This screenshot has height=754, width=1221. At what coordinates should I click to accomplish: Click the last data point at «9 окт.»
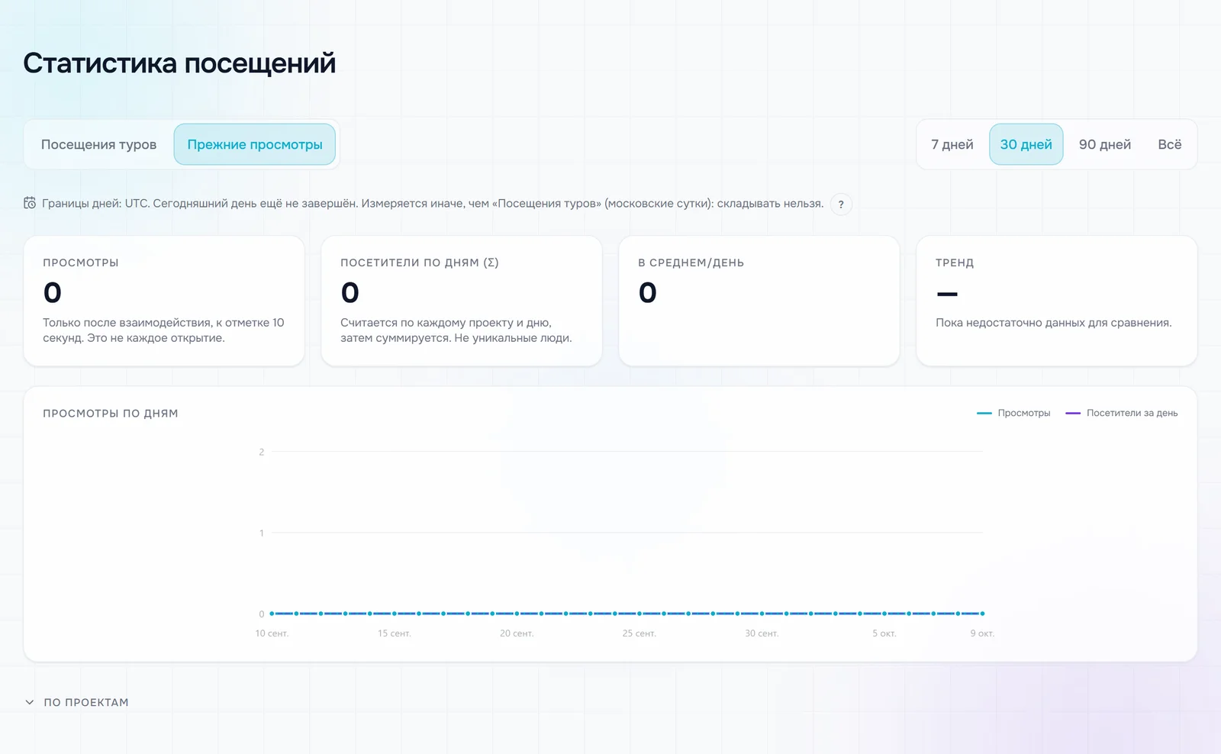[x=982, y=614]
